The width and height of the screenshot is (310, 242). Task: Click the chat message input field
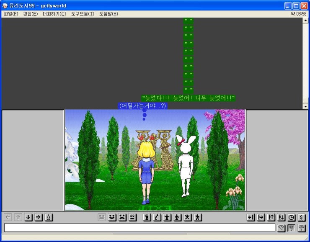click(x=139, y=228)
